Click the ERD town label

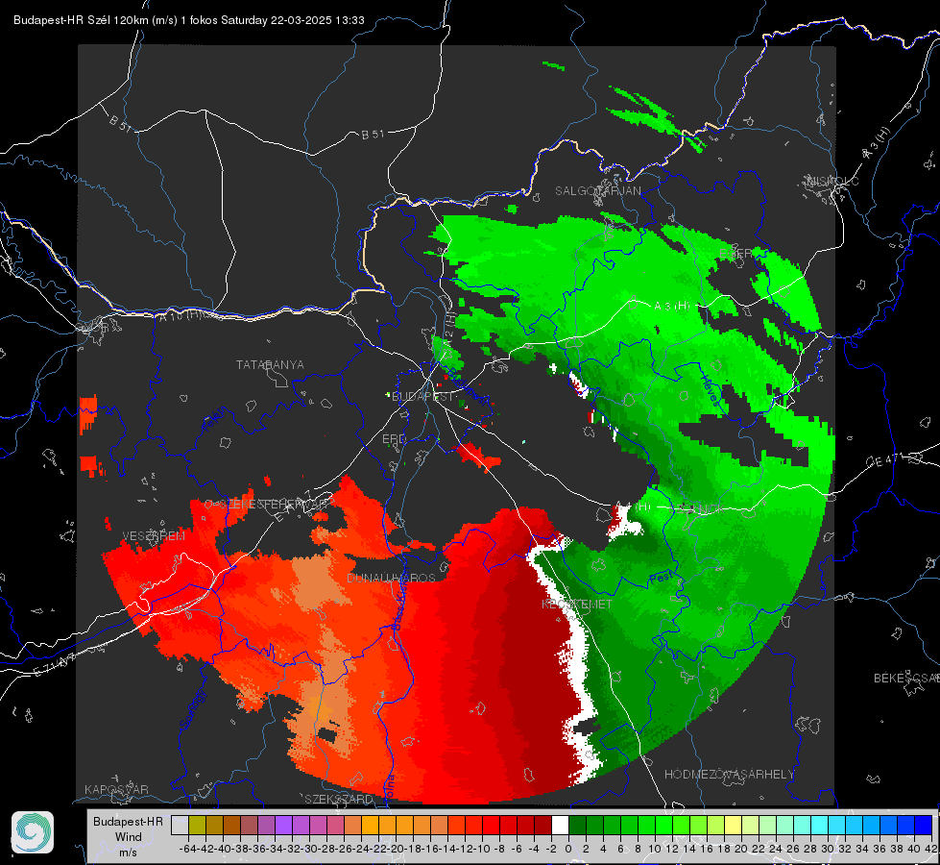(x=394, y=439)
